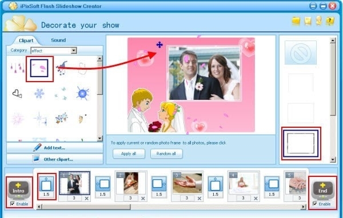This screenshot has height=218, width=343.
Task: Click the wedding photo in the preview
Action: point(204,73)
